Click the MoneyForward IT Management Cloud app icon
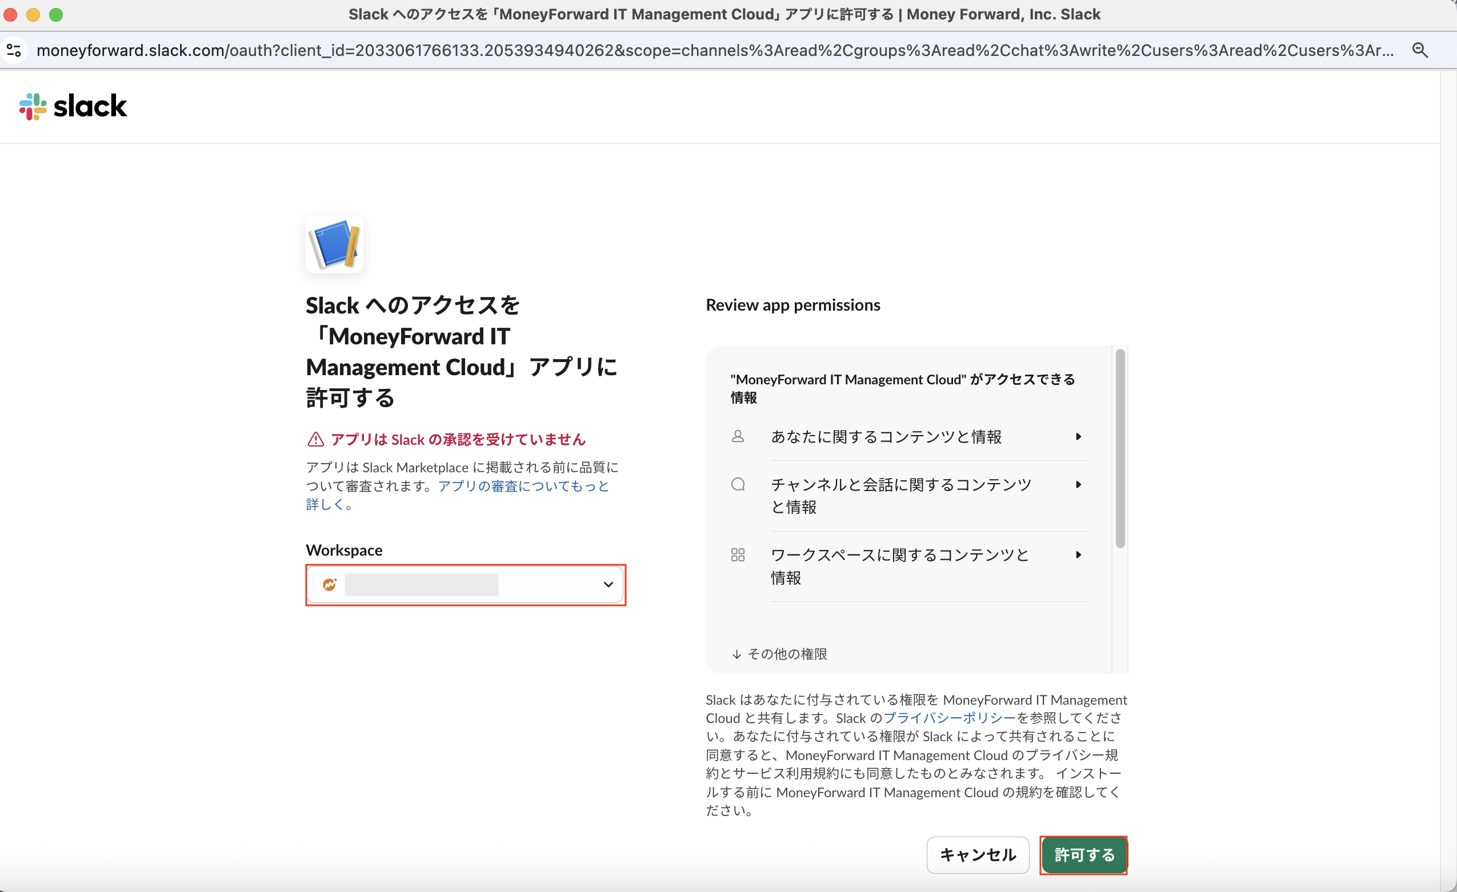 (x=334, y=243)
